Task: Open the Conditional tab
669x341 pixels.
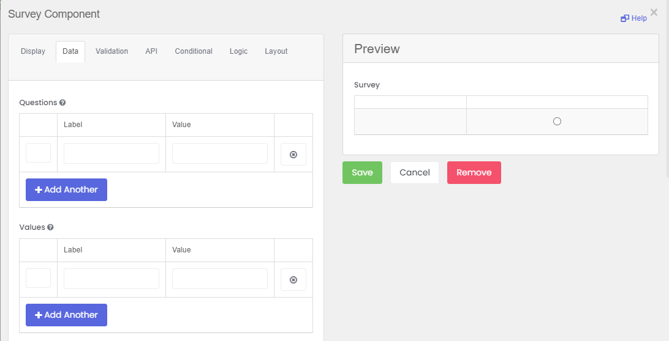Action: click(x=194, y=51)
